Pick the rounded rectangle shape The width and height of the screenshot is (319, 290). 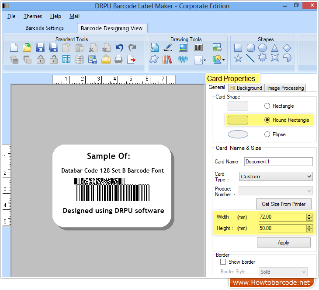(250, 48)
